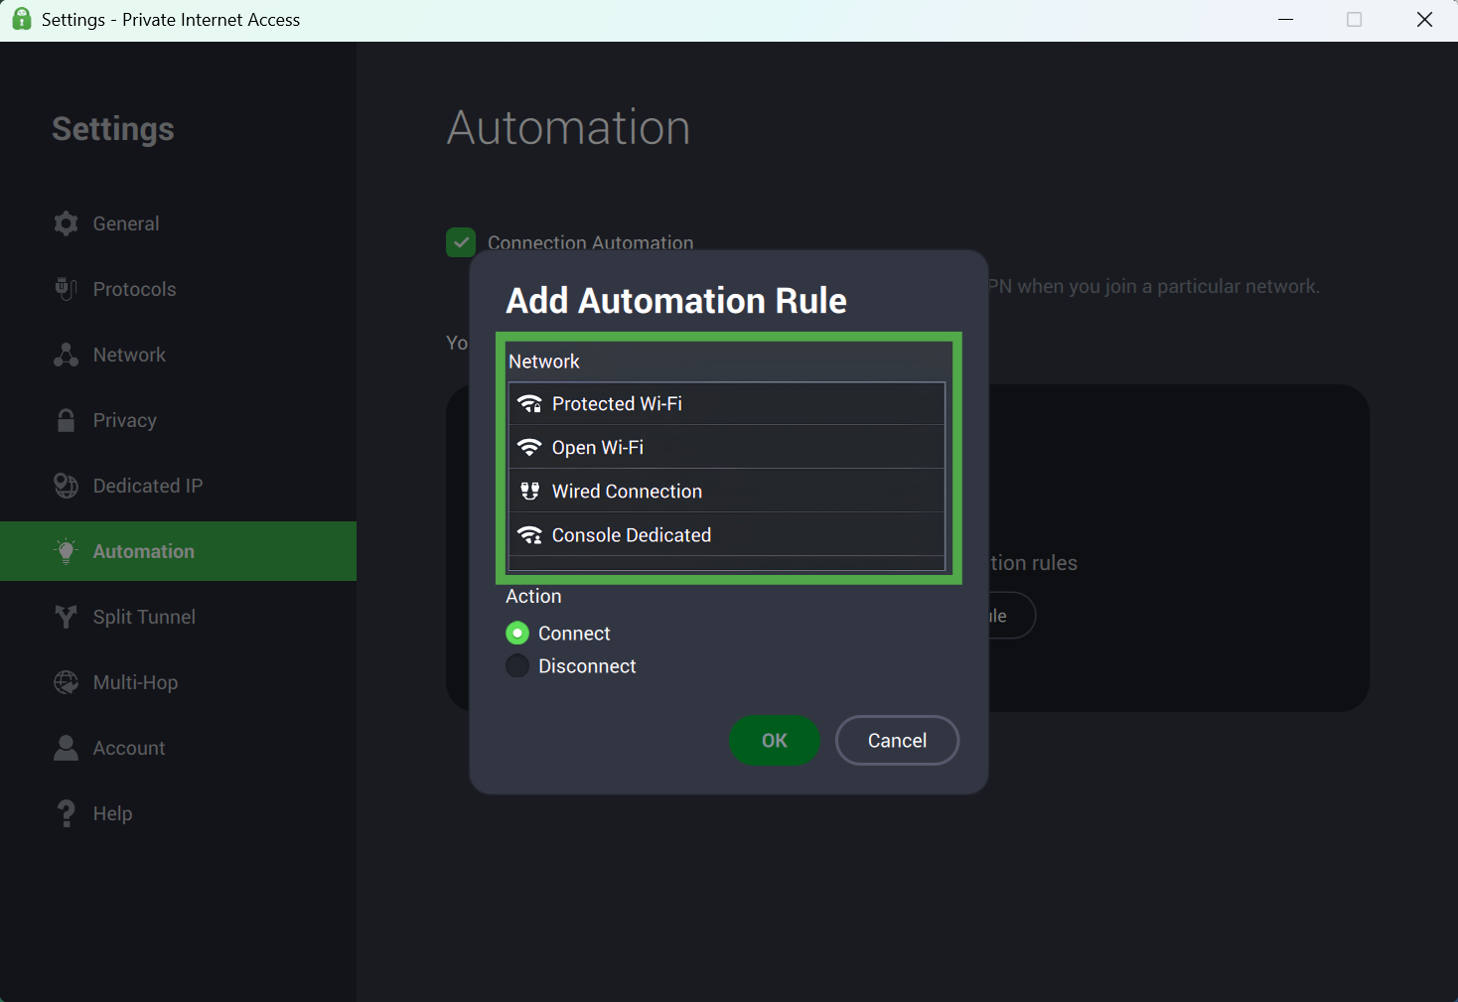
Task: Click the PIA padlock logo in title bar
Action: pyautogui.click(x=21, y=19)
